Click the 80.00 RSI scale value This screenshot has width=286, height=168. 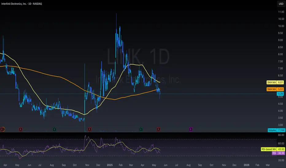point(281,135)
